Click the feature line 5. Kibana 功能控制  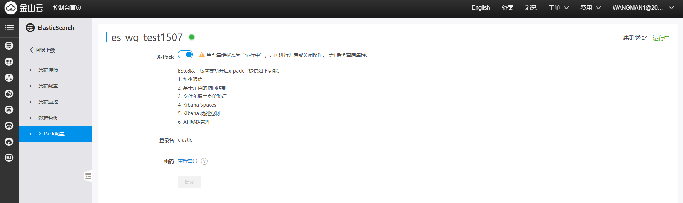click(199, 113)
